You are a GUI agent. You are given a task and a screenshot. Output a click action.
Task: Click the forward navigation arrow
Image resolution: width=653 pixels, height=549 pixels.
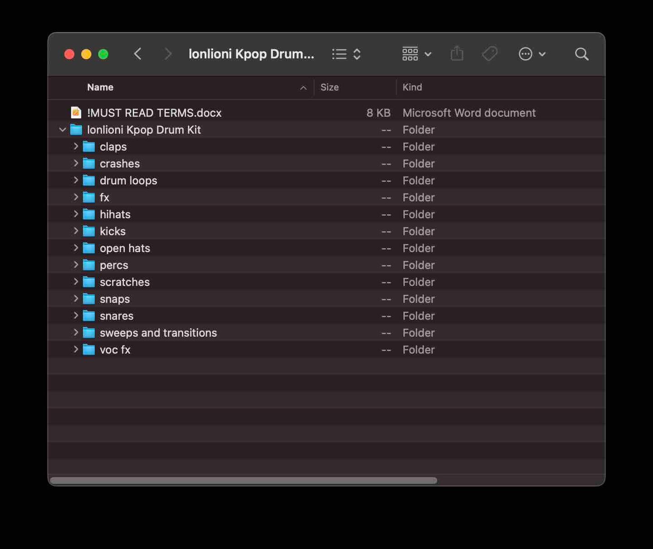click(168, 54)
